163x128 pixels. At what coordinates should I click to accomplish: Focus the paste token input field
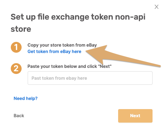click(x=90, y=78)
